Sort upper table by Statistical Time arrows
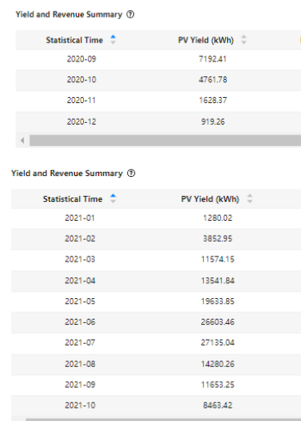This screenshot has width=301, height=421. point(113,40)
